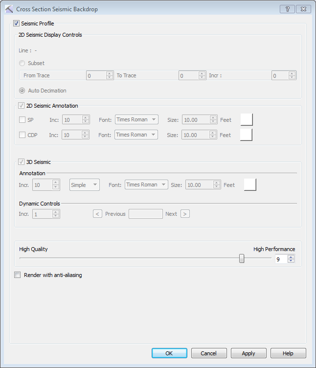Increase the High Performance value spinner

coord(291,257)
